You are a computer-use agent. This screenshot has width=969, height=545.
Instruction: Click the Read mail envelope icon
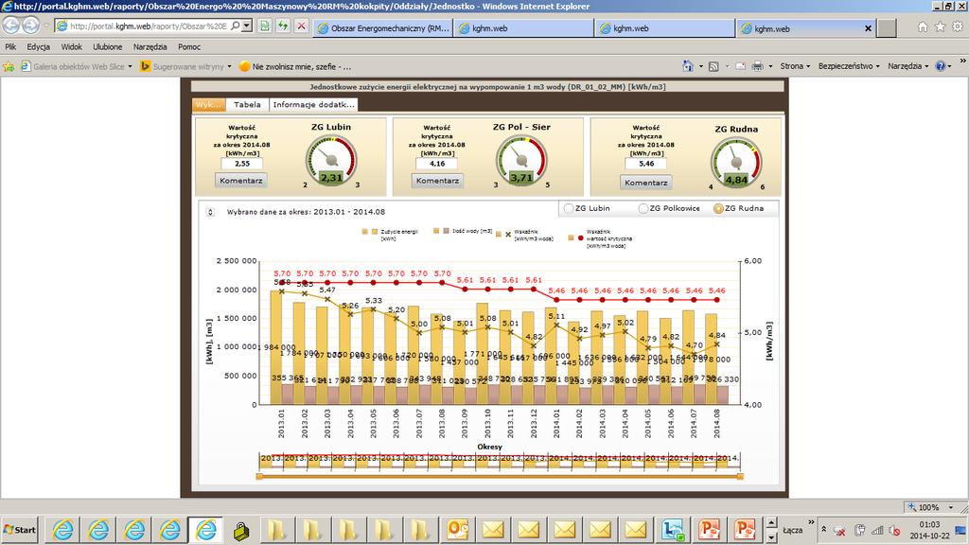pyautogui.click(x=740, y=66)
